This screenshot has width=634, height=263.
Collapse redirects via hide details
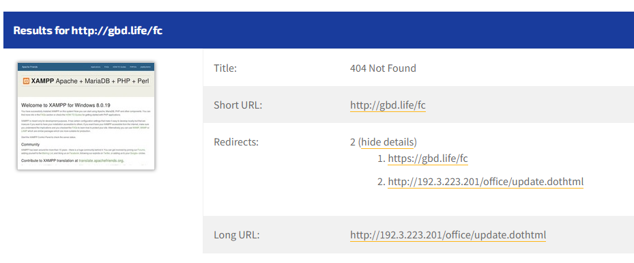tap(388, 142)
